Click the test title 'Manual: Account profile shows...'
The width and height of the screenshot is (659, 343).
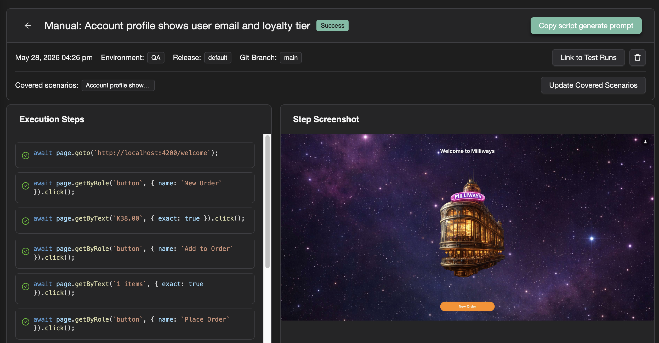click(x=177, y=26)
